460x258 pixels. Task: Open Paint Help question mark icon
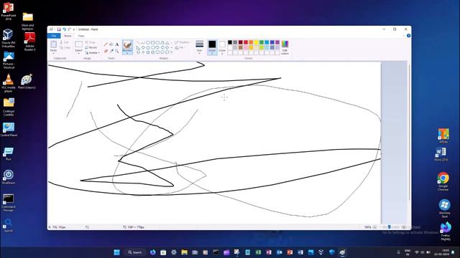409,36
